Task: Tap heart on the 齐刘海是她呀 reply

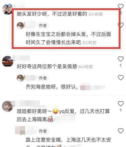Action: (x=121, y=78)
